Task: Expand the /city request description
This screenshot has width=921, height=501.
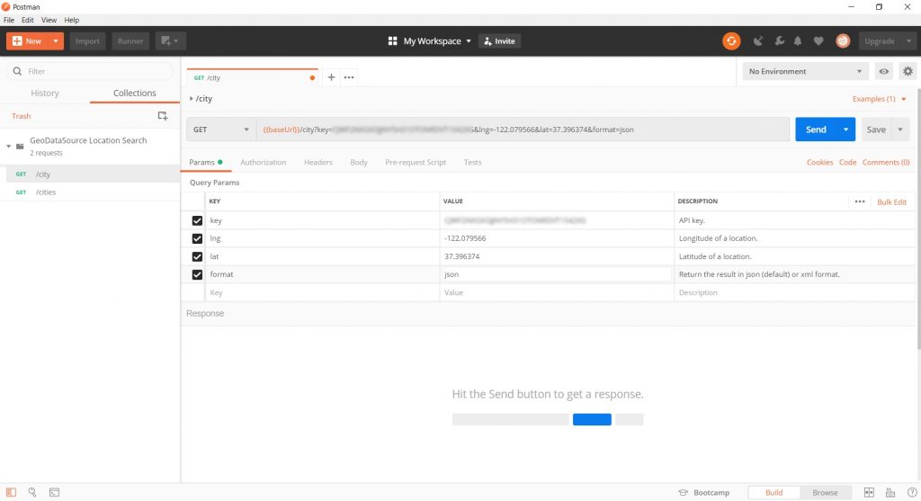Action: (x=192, y=99)
